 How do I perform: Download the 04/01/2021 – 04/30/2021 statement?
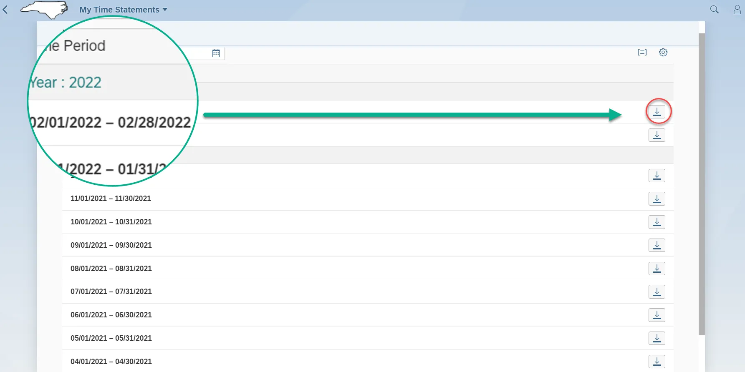click(x=657, y=362)
